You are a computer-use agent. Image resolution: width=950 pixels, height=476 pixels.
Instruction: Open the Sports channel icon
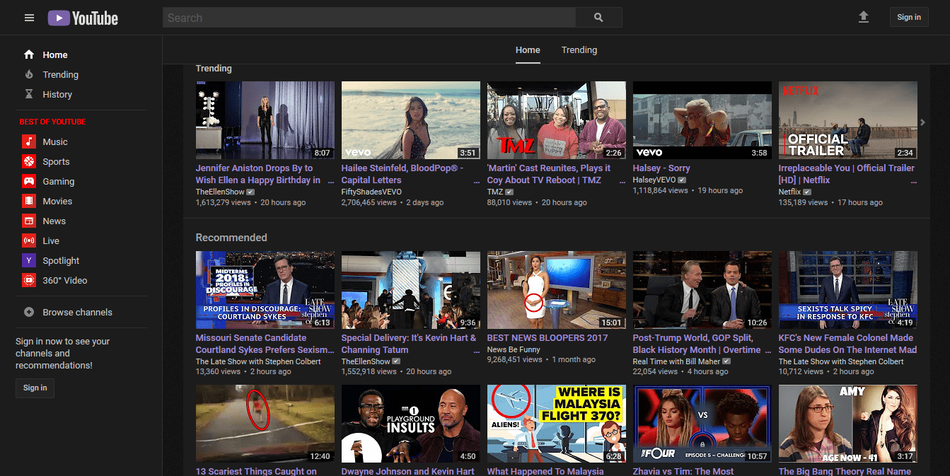click(x=29, y=161)
